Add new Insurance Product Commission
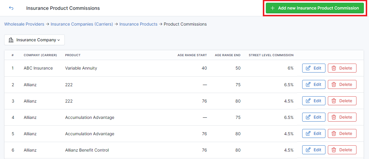Viewport: 369px width, 159px height. pos(315,8)
